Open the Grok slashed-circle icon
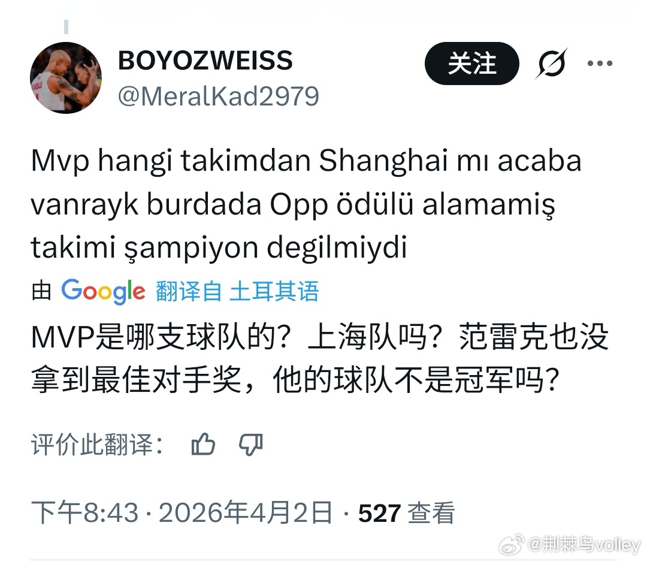This screenshot has width=647, height=562. (551, 64)
